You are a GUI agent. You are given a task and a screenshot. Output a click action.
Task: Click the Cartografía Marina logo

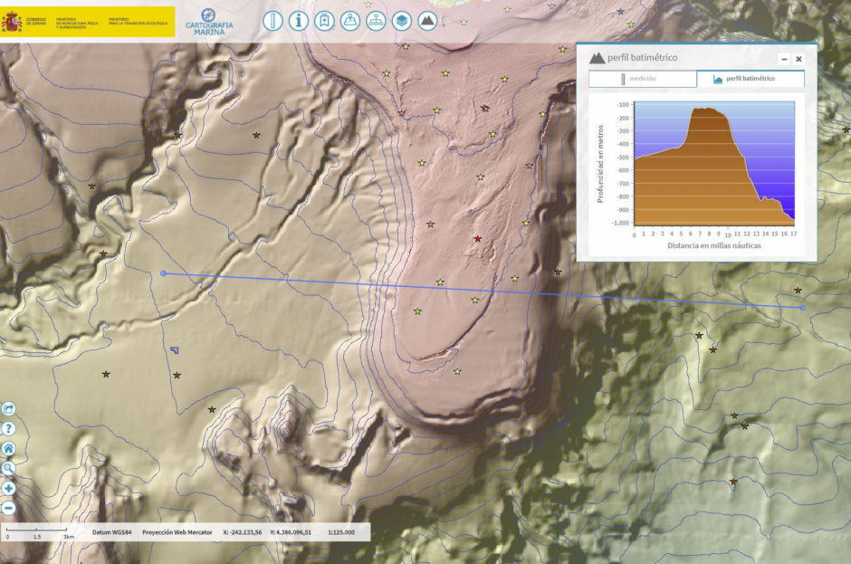click(x=210, y=20)
